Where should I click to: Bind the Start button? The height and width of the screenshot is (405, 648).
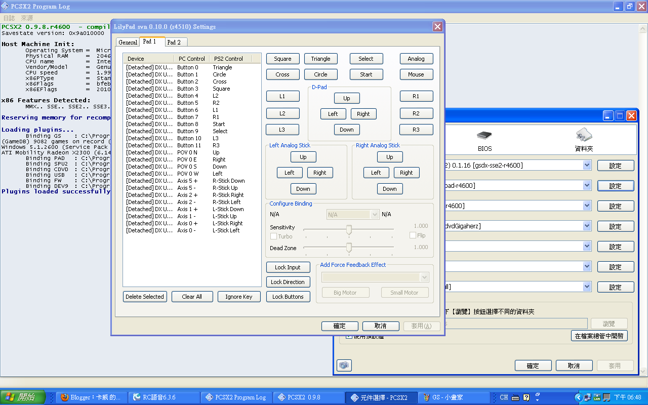click(x=366, y=74)
